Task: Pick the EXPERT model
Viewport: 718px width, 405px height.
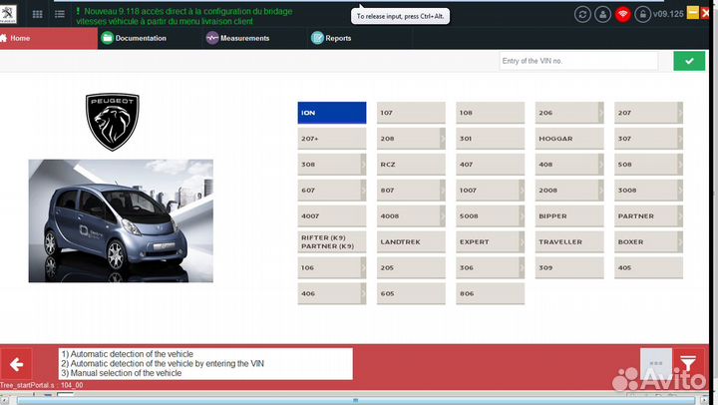Action: click(x=490, y=241)
